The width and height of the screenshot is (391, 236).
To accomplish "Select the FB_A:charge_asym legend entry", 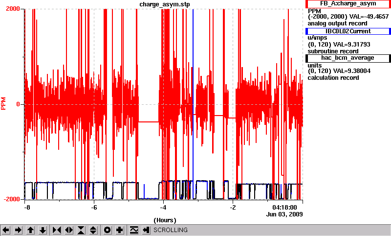I will (348, 4).
